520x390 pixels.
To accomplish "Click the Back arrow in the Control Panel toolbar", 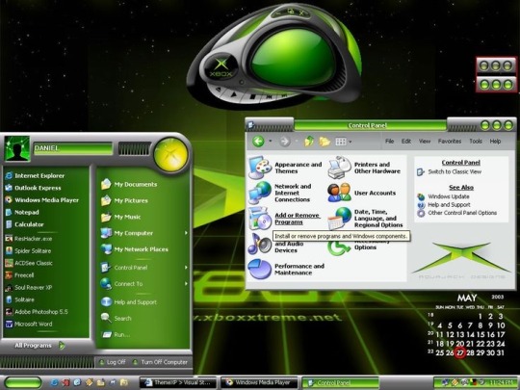I will [x=258, y=142].
